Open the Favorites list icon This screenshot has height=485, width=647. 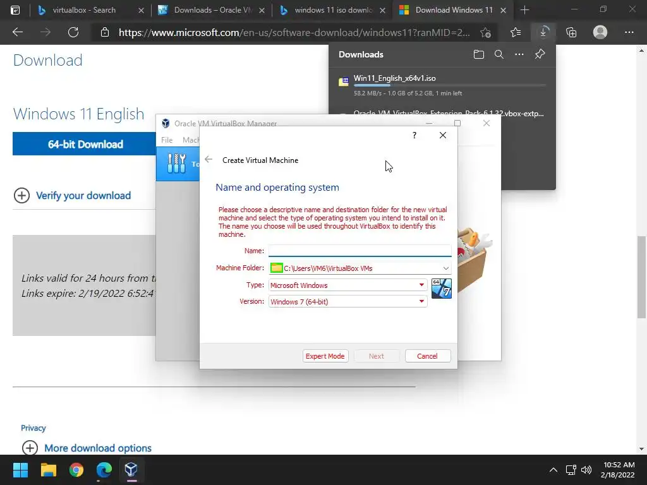(516, 32)
